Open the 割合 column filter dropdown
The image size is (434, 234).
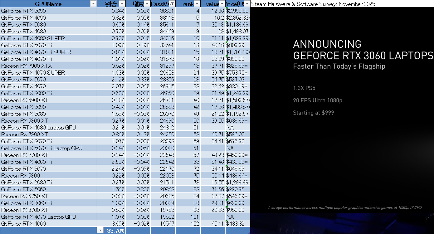point(122,4)
